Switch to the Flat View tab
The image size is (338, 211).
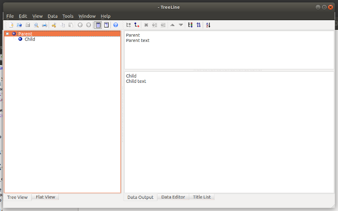click(x=45, y=197)
